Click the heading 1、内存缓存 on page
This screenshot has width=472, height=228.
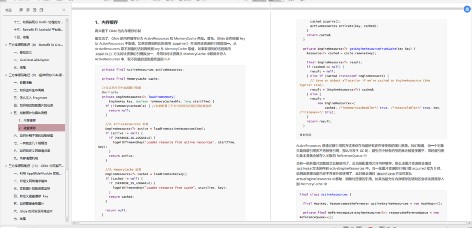tap(106, 22)
